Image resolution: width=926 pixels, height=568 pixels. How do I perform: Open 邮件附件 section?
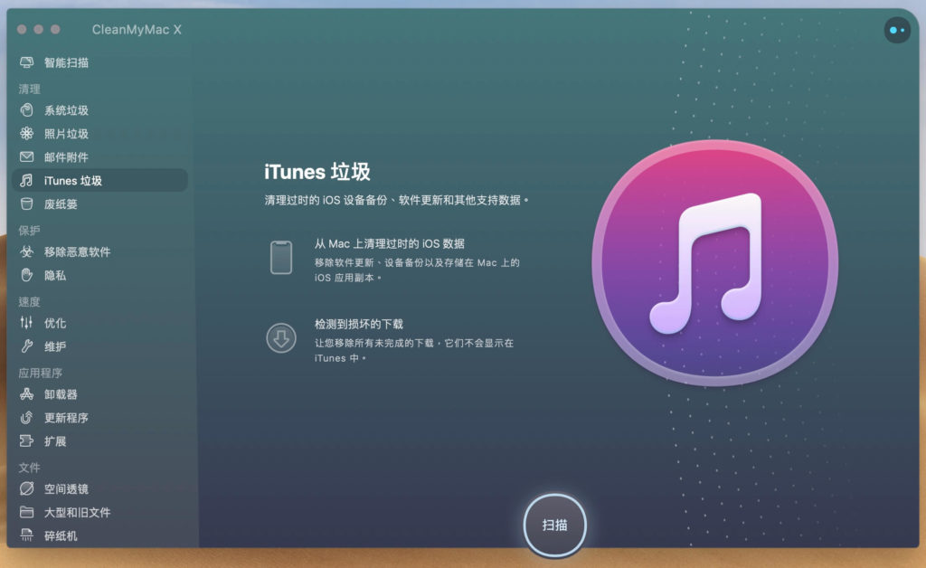tap(66, 157)
